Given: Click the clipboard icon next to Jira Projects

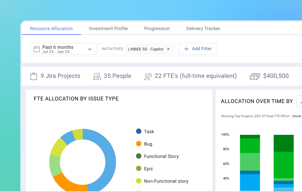Looking at the screenshot, I should point(34,76).
